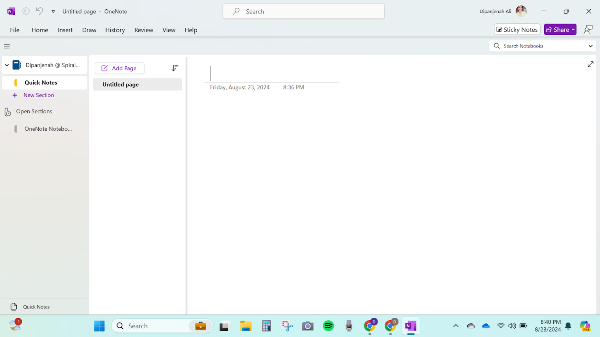Expand page to full view with diagonal arrows
Screen dimensions: 600x337
click(x=590, y=64)
